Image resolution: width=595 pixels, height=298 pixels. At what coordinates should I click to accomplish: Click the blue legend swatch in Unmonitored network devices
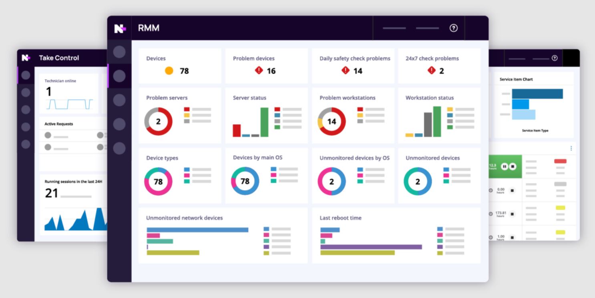click(x=266, y=229)
